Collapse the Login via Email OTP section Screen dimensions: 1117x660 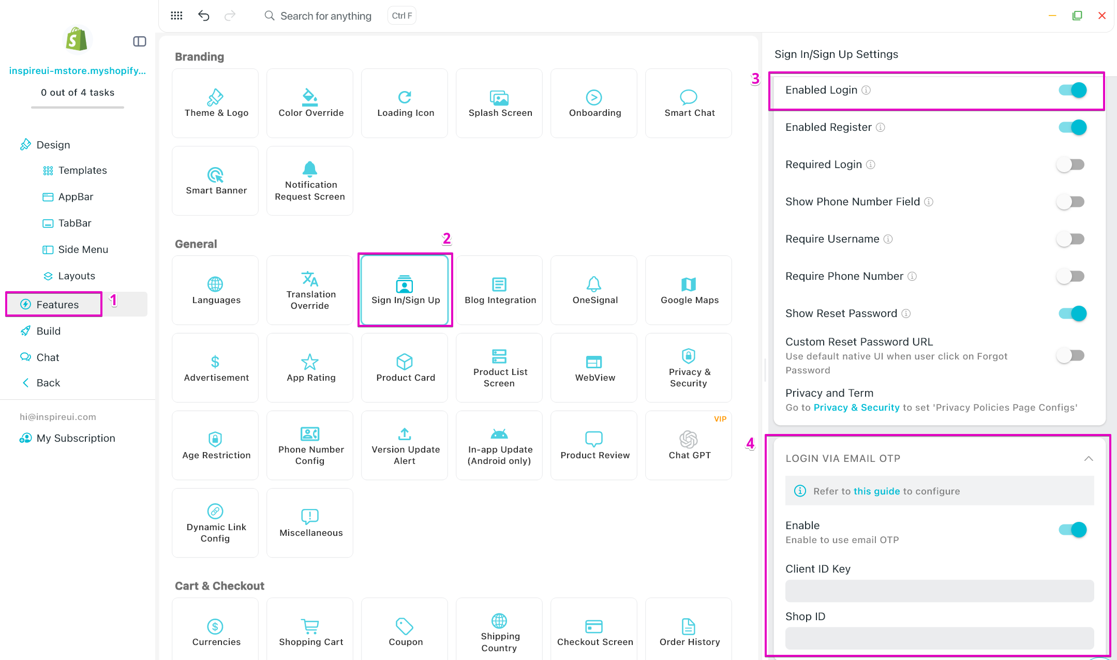click(x=1089, y=459)
